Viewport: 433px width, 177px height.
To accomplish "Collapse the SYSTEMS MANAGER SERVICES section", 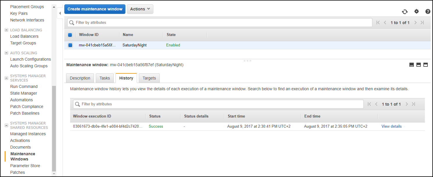I will tap(6, 78).
